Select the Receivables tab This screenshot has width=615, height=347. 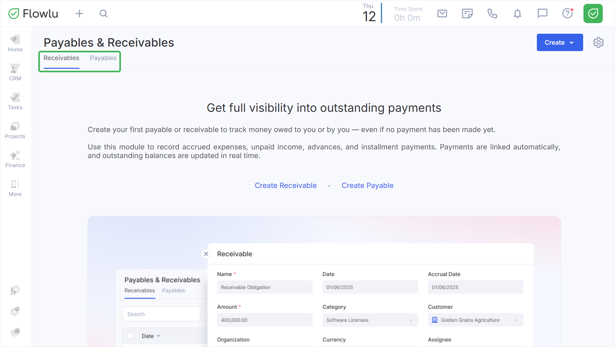tap(61, 58)
